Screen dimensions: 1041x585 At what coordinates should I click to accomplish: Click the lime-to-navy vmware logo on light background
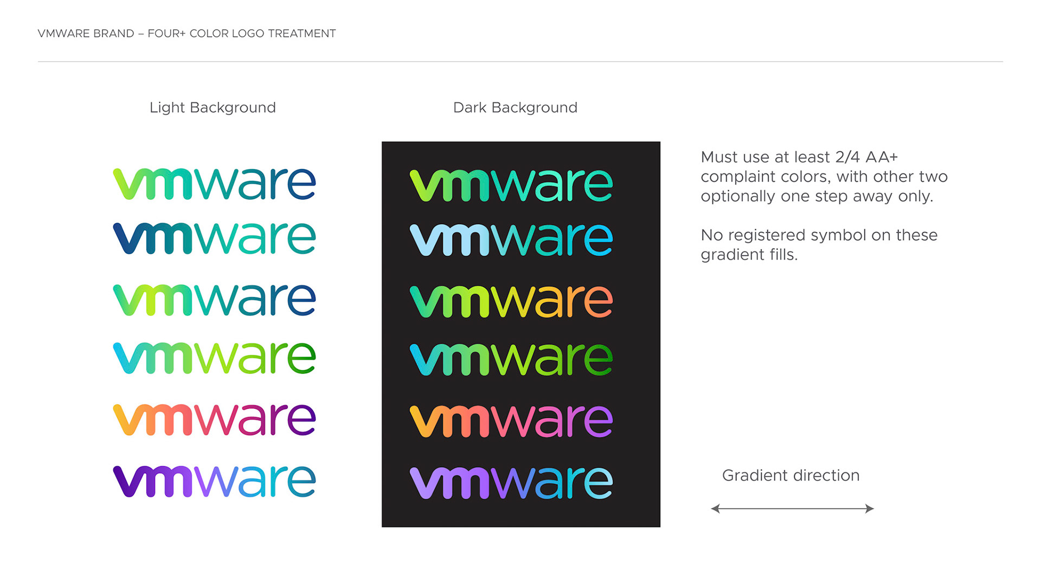pos(214,184)
